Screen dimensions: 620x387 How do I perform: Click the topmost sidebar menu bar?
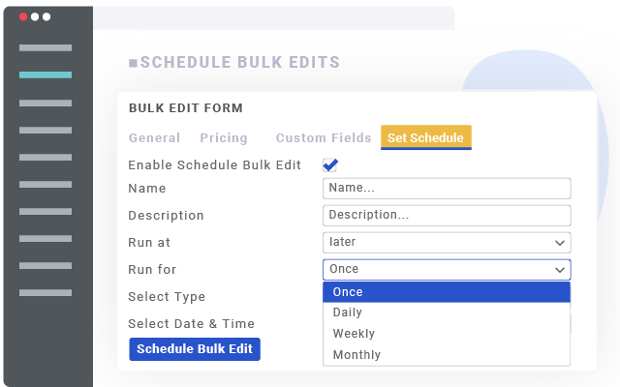[45, 47]
